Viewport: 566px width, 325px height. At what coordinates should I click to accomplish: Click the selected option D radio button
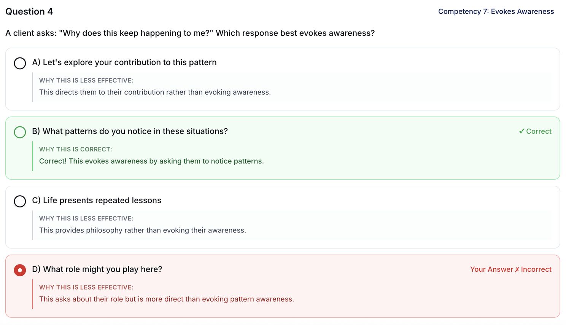pyautogui.click(x=20, y=270)
